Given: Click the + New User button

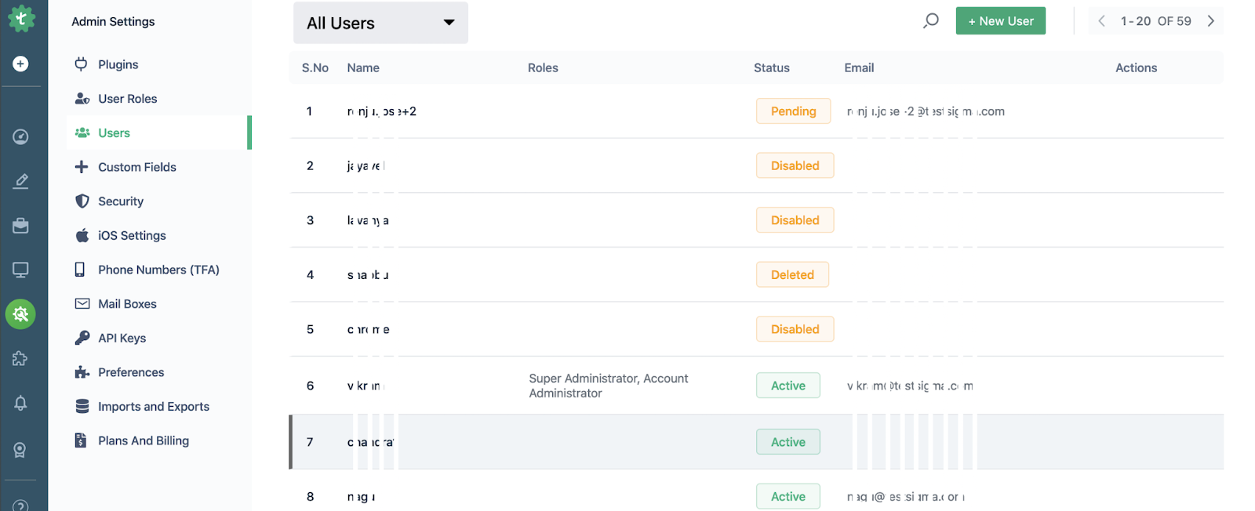Looking at the screenshot, I should 1000,21.
